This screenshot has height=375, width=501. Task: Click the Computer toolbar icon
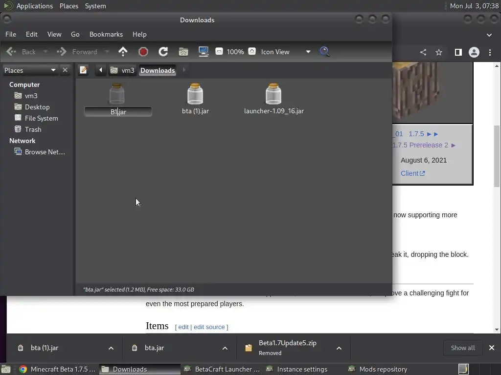204,52
